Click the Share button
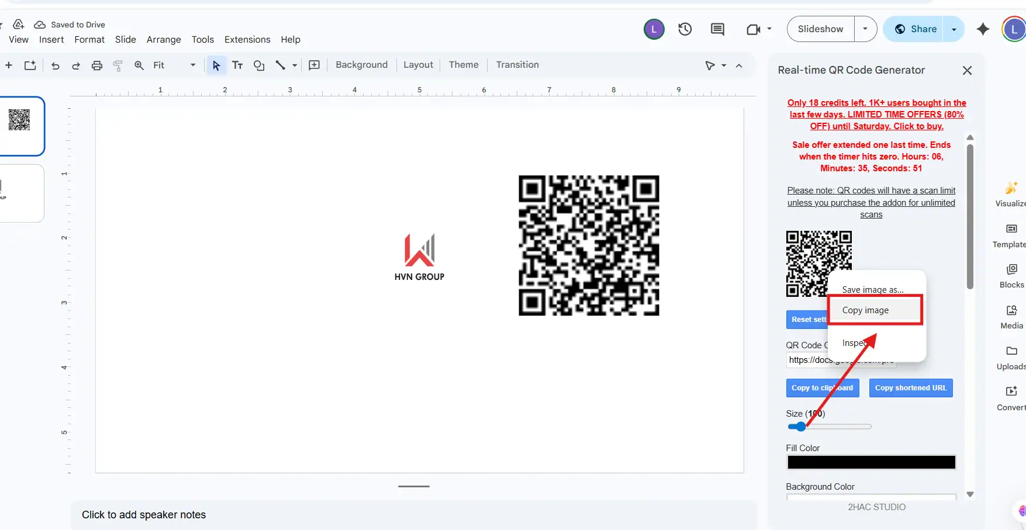The height and width of the screenshot is (530, 1026). (x=916, y=29)
